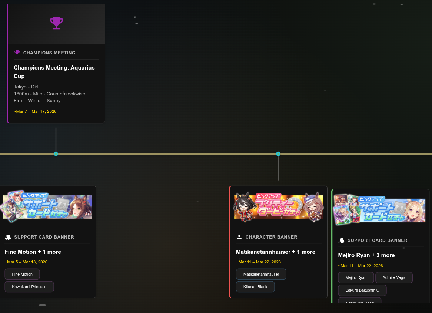This screenshot has height=313, width=432.
Task: Click the card icon next to Mejiro Ryan banner label
Action: pyautogui.click(x=341, y=240)
